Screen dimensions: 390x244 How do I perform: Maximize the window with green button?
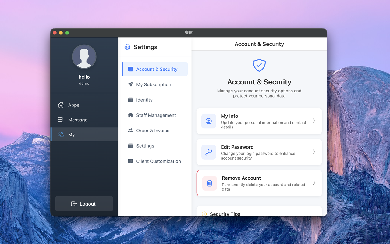pyautogui.click(x=67, y=33)
